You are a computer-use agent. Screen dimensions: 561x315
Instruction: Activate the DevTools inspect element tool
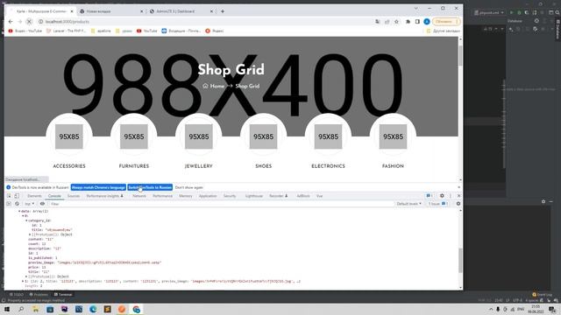tap(9, 196)
